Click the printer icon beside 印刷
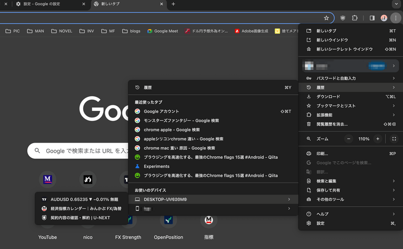 click(x=309, y=154)
